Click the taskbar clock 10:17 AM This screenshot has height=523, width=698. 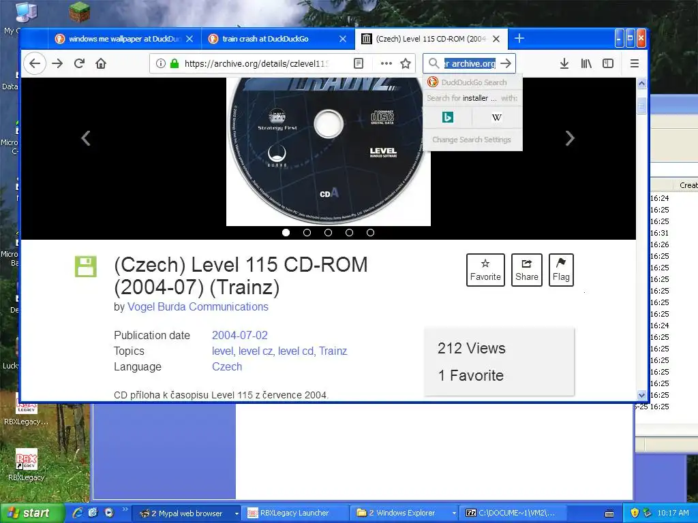(673, 513)
